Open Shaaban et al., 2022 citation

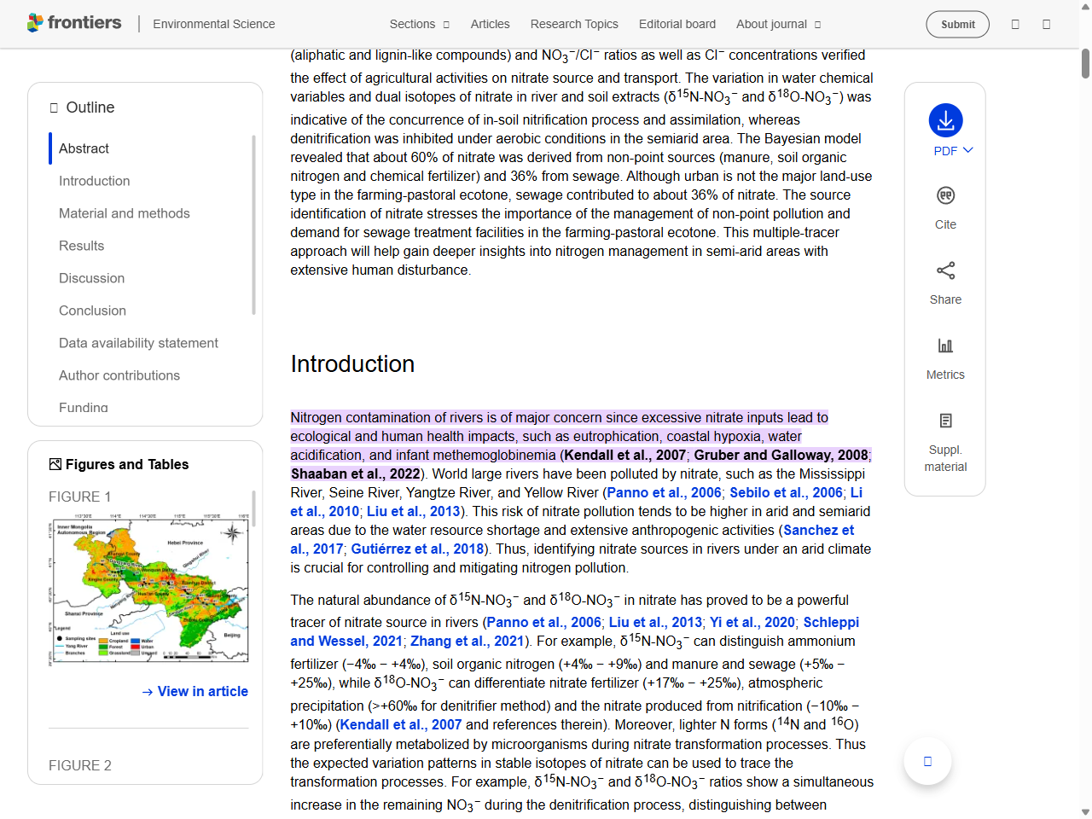click(356, 473)
